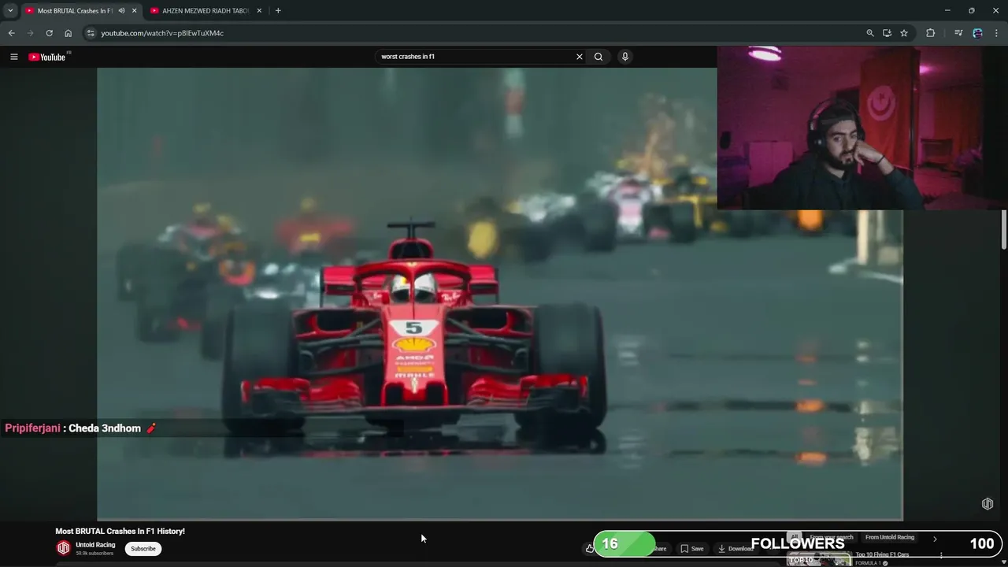This screenshot has height=567, width=1008.
Task: Clear the YouTube search box text
Action: 580,57
